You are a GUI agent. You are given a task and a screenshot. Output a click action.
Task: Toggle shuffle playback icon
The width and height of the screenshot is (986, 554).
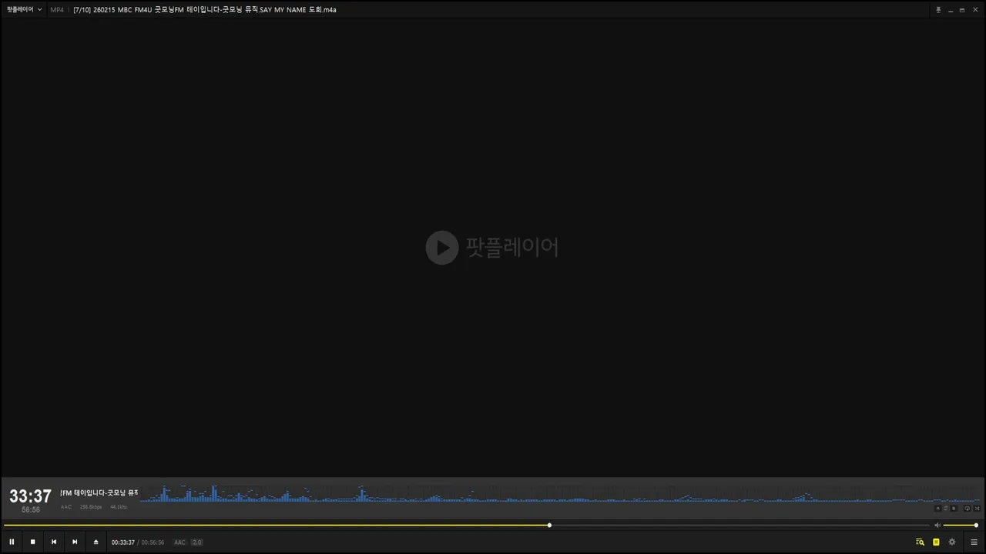click(x=977, y=509)
